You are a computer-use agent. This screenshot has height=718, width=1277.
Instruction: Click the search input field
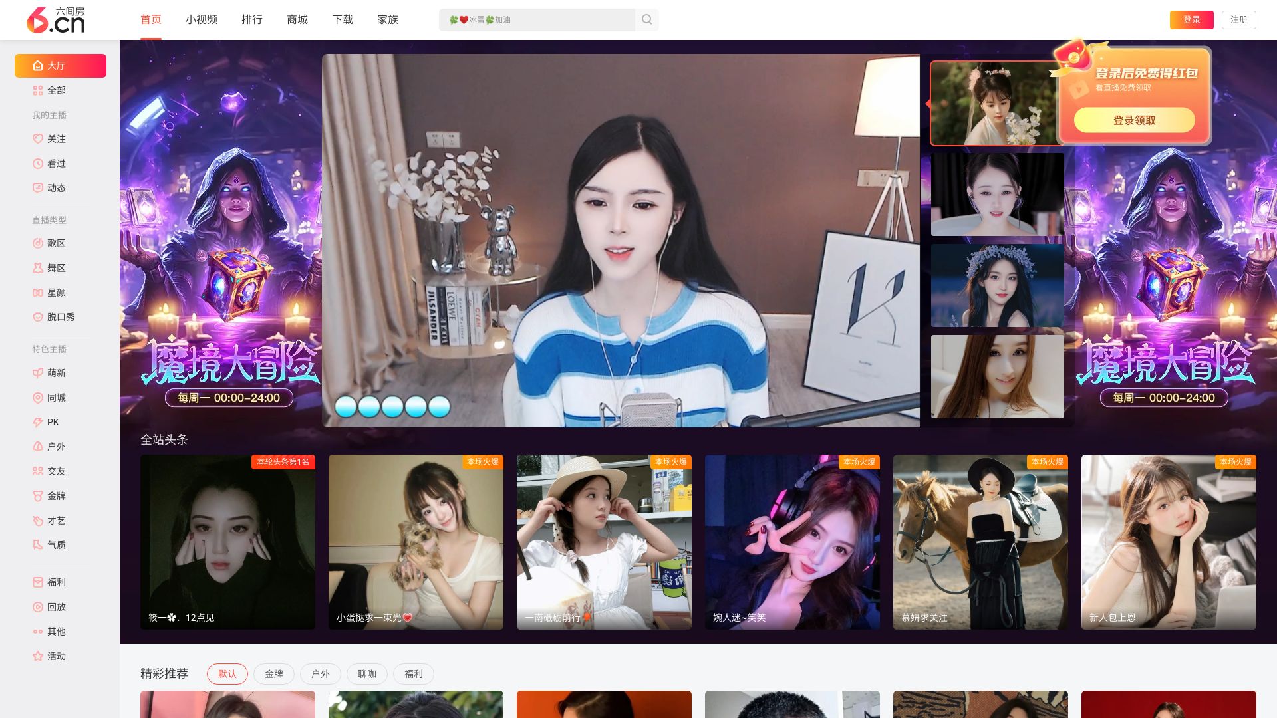536,20
